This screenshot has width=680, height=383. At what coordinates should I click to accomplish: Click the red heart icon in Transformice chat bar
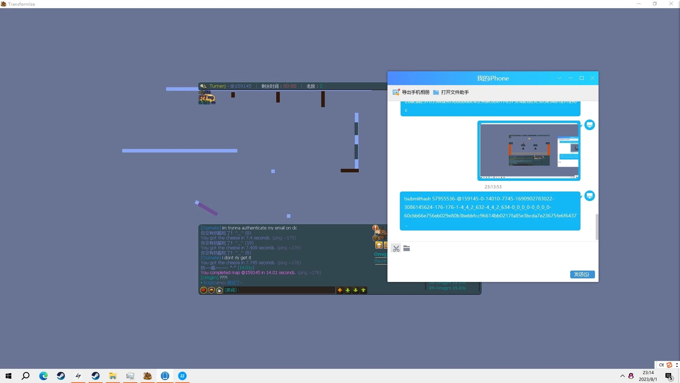coord(204,290)
